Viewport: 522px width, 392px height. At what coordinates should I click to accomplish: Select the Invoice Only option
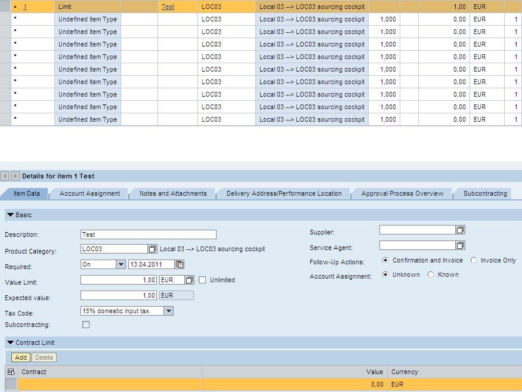(474, 260)
